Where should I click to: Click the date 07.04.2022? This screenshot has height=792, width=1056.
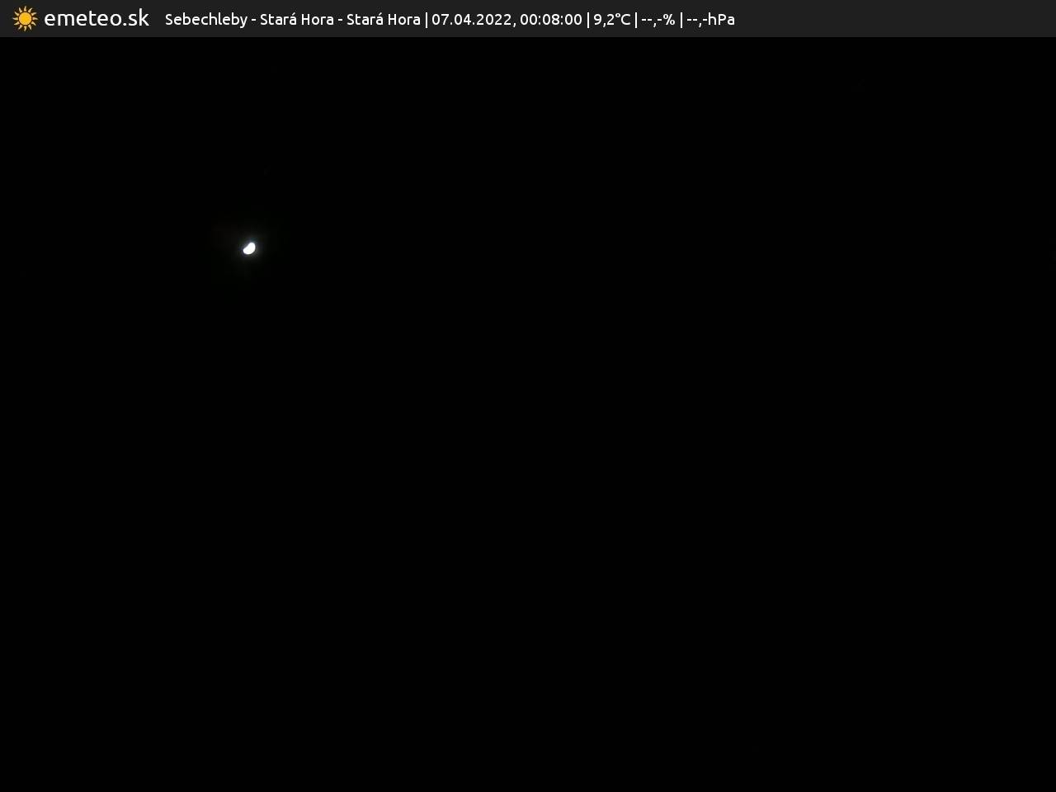[471, 19]
